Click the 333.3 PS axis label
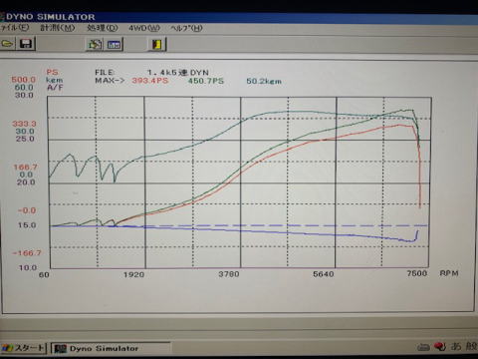The width and height of the screenshot is (478, 359). tap(24, 124)
